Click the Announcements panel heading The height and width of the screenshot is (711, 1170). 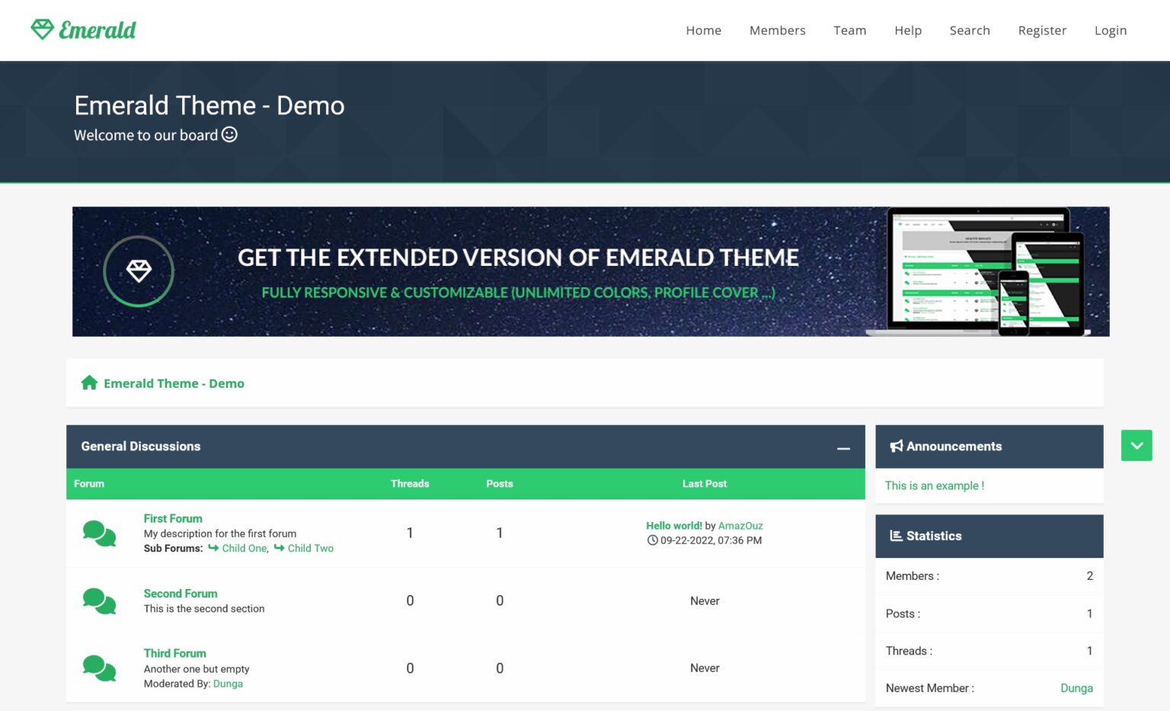coord(954,447)
